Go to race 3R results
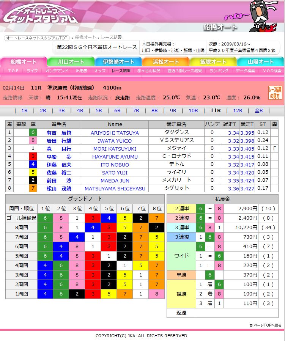The height and width of the screenshot is (341, 285). tap(61, 111)
